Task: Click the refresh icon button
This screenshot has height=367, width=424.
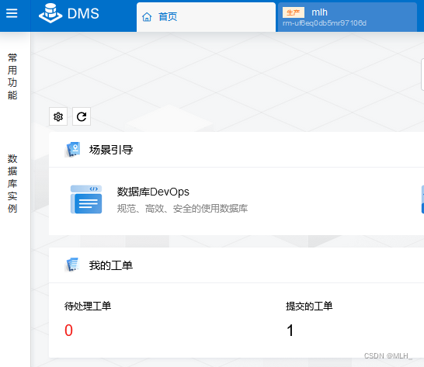Action: coord(82,116)
